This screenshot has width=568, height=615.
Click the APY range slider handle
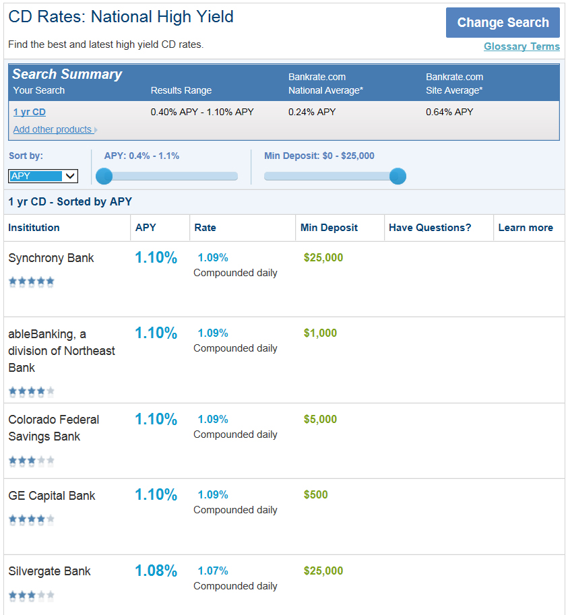pyautogui.click(x=104, y=176)
